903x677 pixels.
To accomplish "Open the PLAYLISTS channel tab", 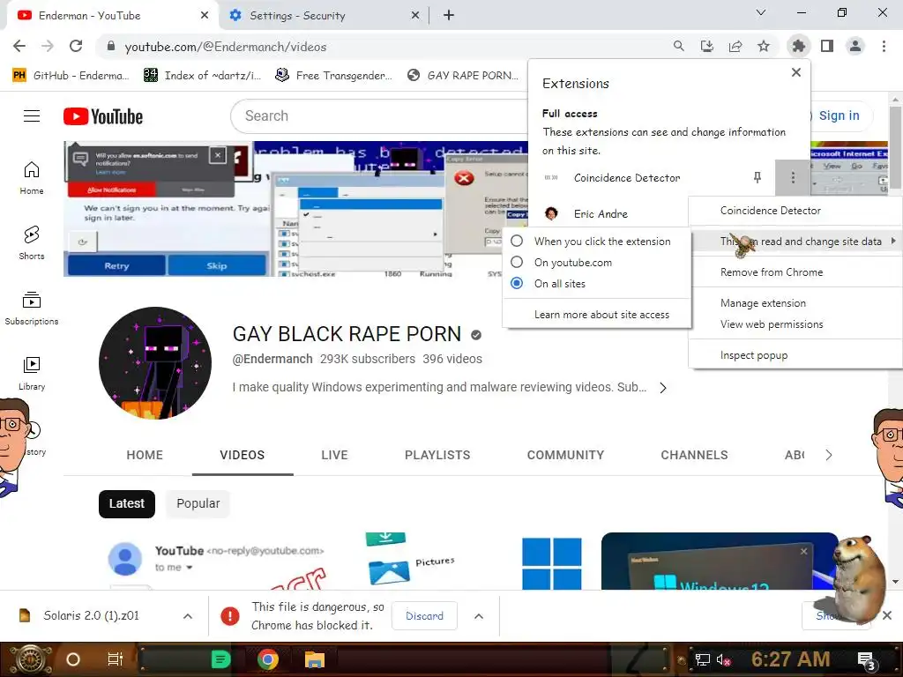I will pyautogui.click(x=437, y=455).
